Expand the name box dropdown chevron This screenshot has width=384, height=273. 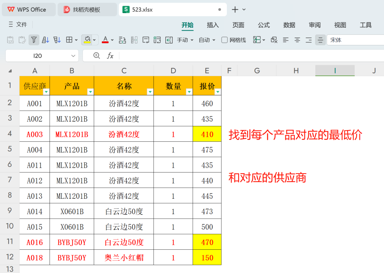coord(73,56)
